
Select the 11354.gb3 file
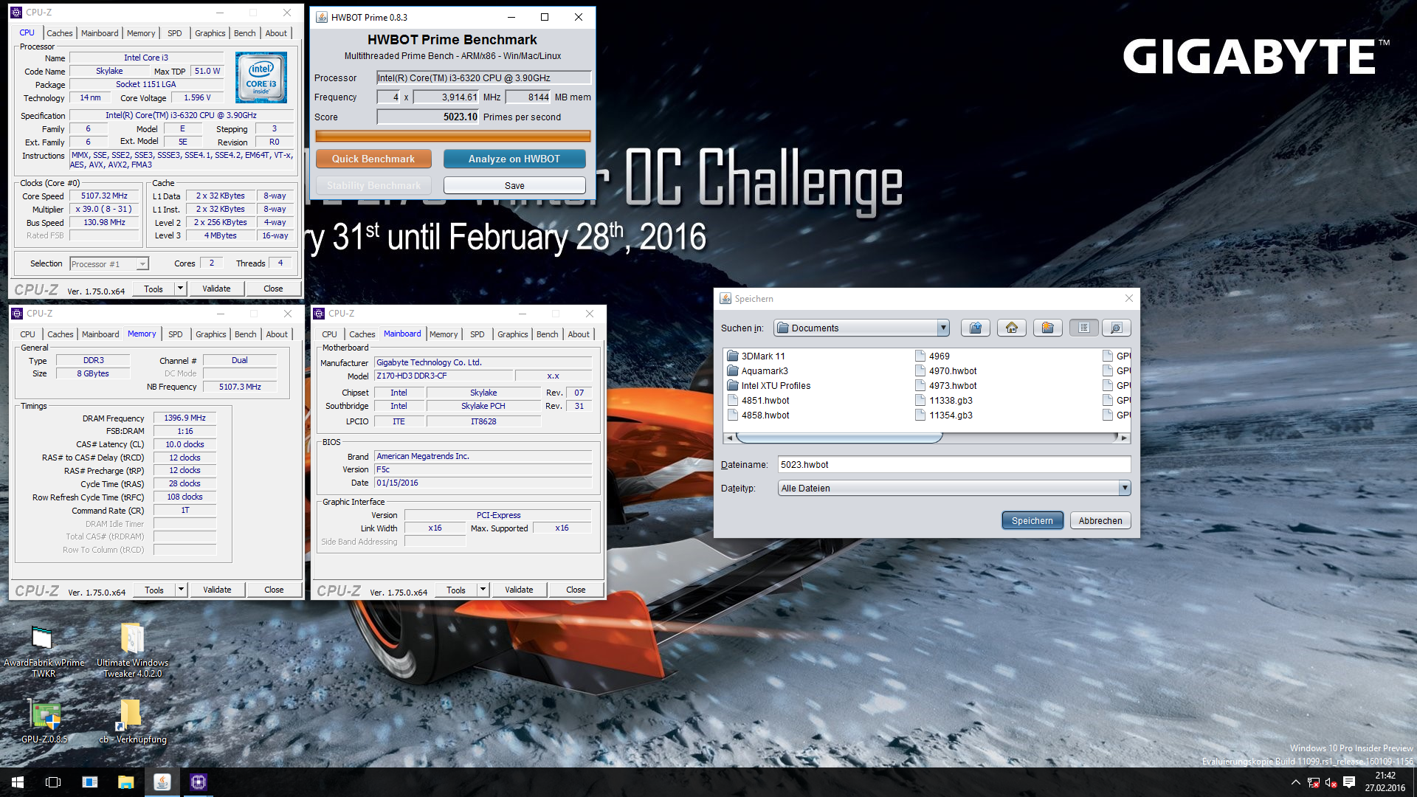944,415
